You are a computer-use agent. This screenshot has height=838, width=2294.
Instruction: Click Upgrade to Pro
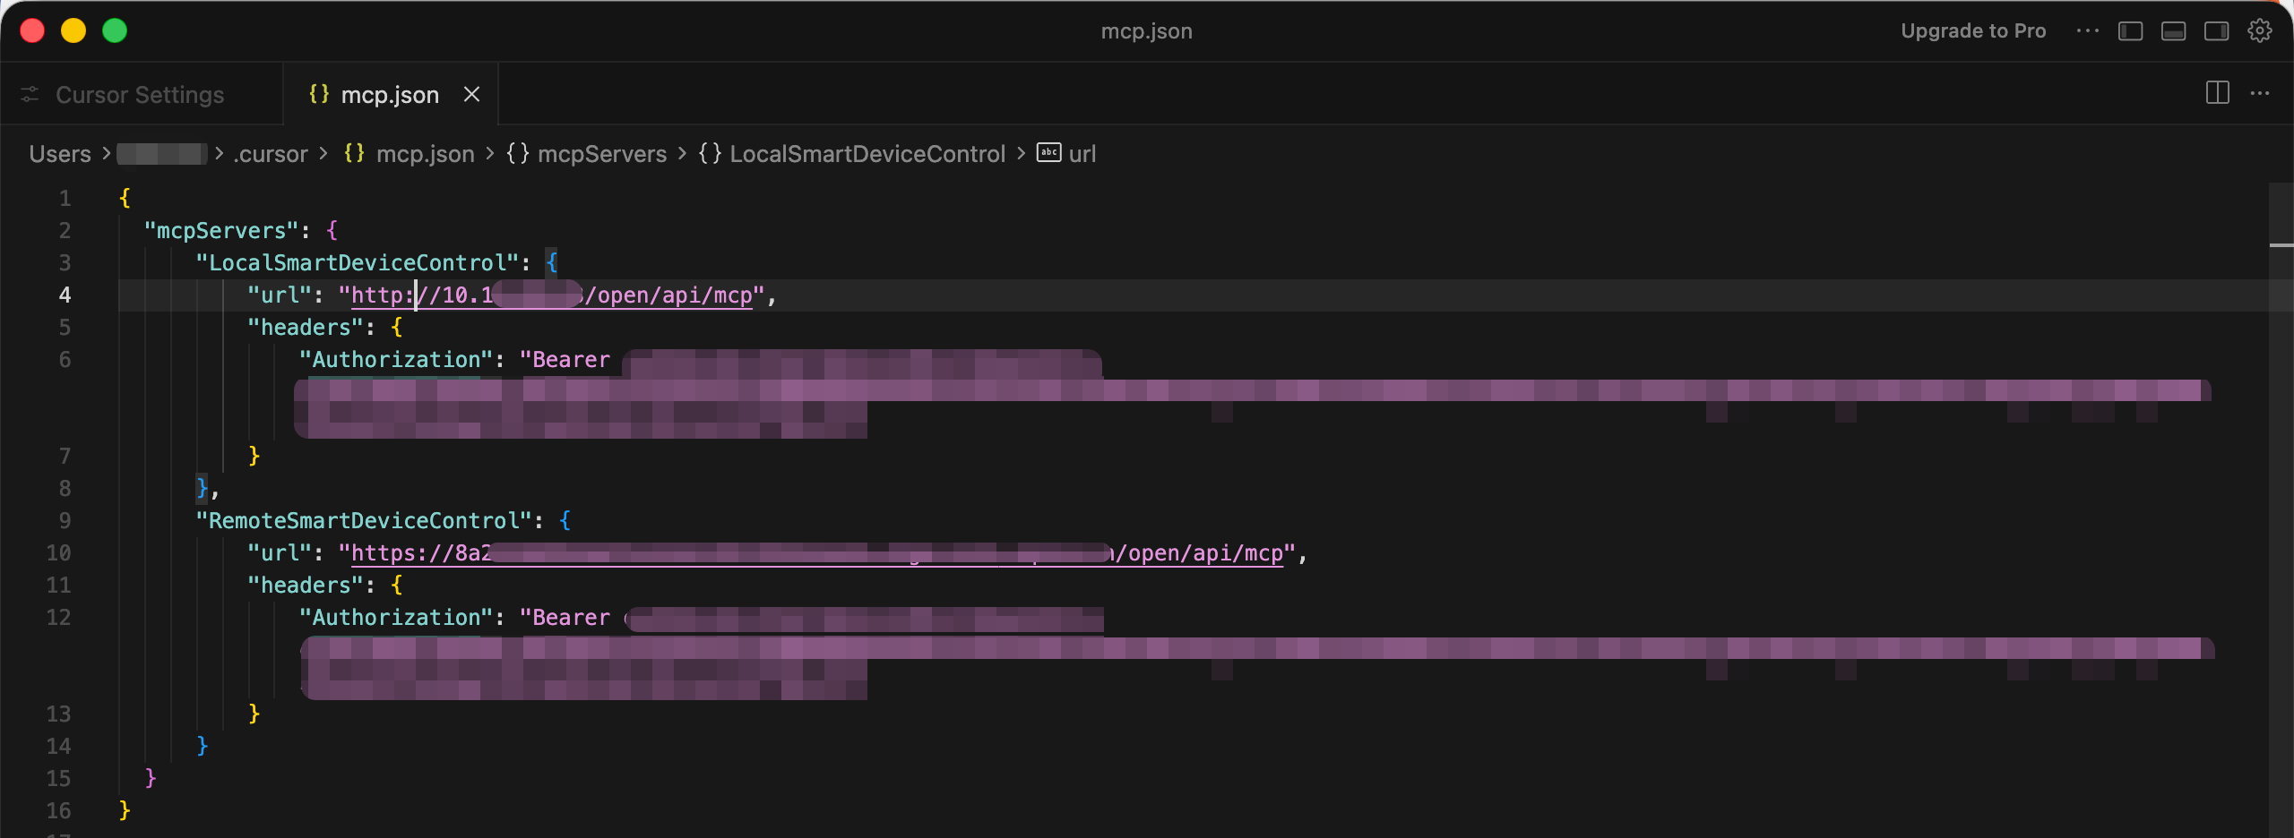click(1972, 30)
